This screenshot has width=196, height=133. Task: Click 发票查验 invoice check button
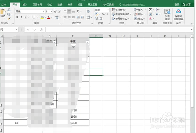click(167, 14)
